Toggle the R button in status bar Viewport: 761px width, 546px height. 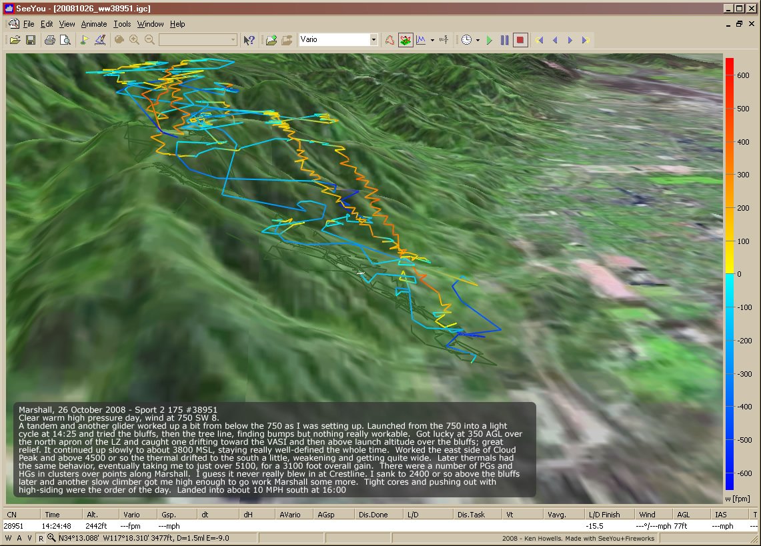click(x=41, y=538)
